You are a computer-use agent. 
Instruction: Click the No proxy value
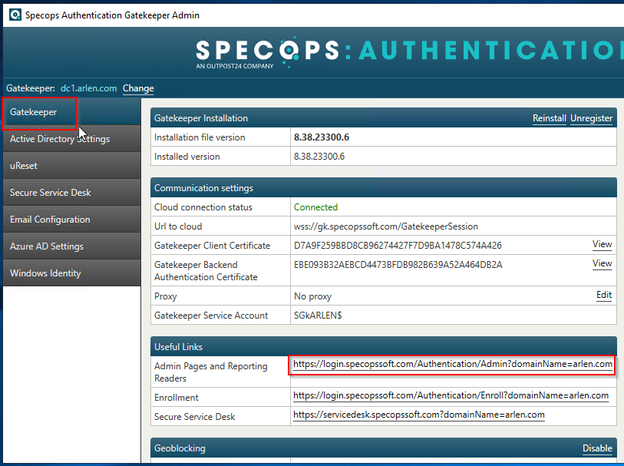pyautogui.click(x=312, y=296)
